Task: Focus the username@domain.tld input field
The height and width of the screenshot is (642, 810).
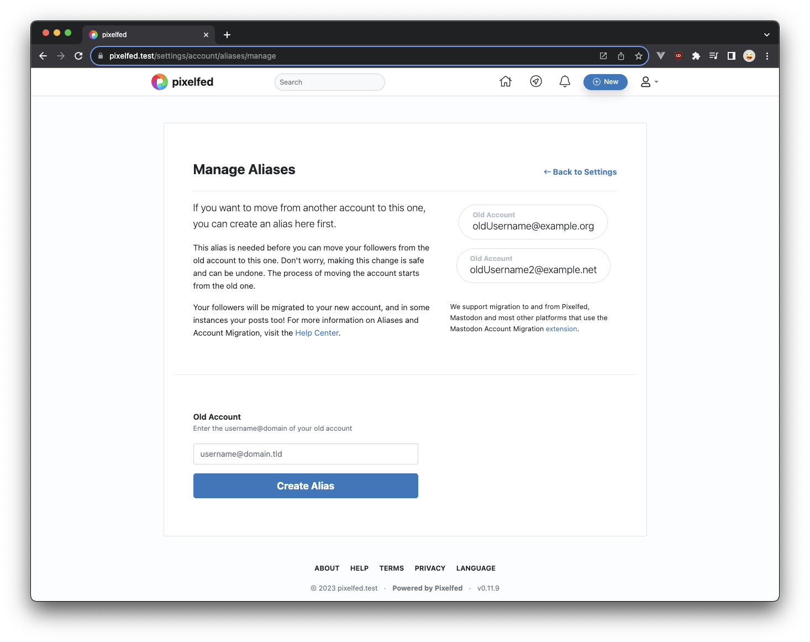Action: (x=305, y=454)
